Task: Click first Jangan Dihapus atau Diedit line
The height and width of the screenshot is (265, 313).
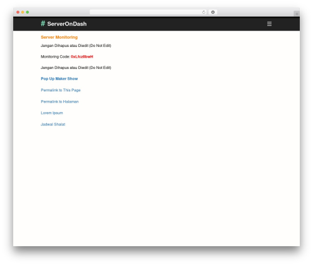Action: coord(76,46)
